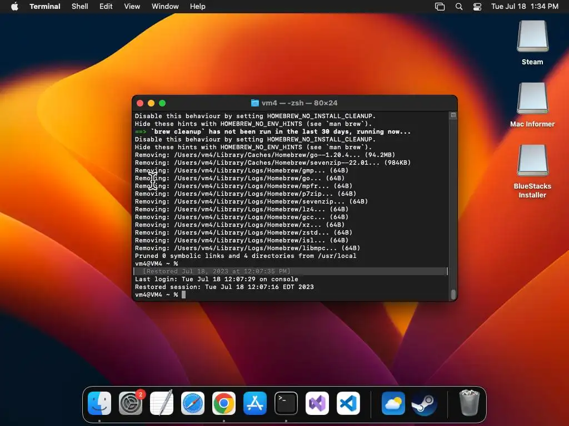The width and height of the screenshot is (569, 426).
Task: Click the Terminal icon in Dock
Action: (286, 403)
